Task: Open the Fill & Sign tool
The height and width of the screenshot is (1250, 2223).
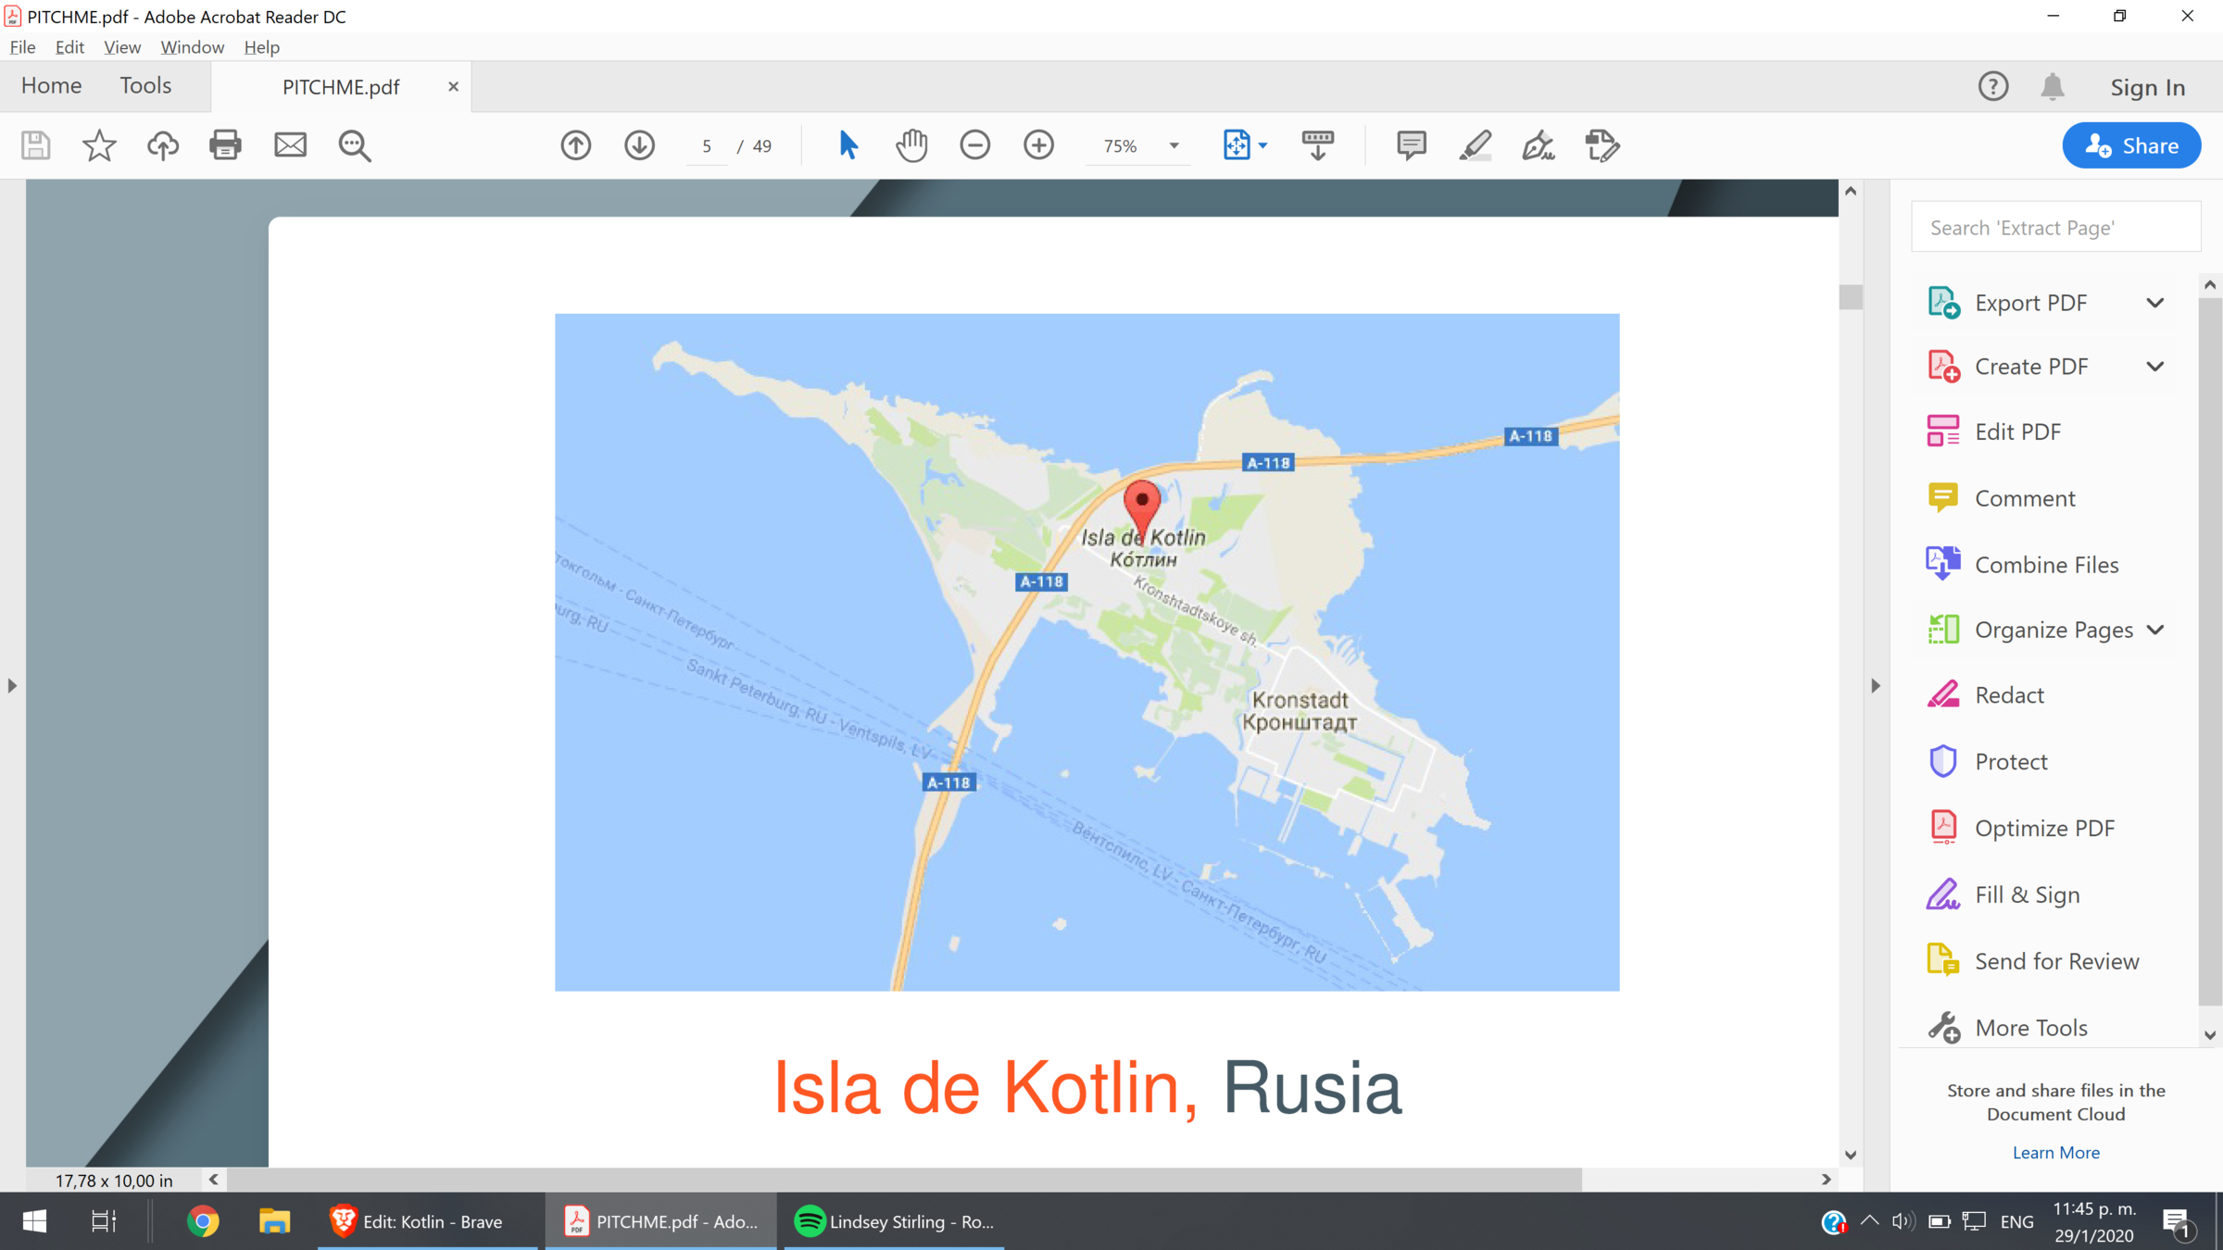Action: pos(2027,895)
